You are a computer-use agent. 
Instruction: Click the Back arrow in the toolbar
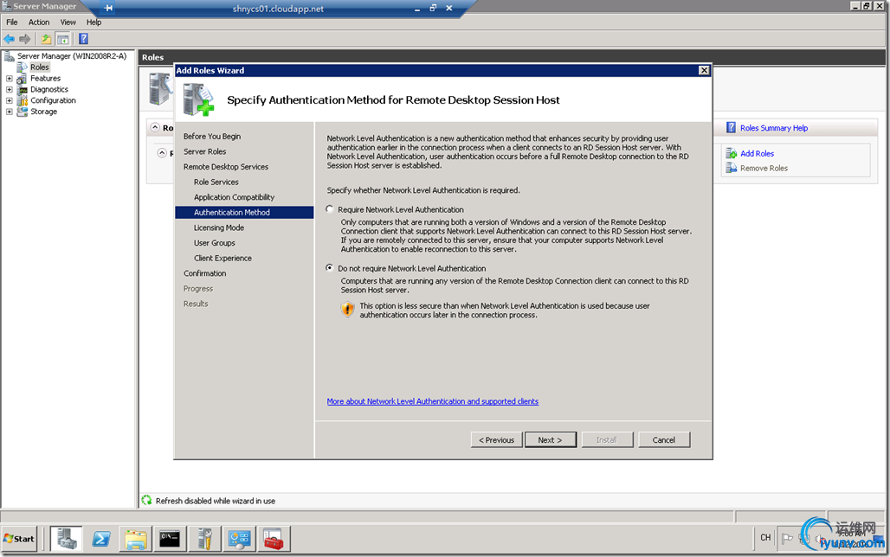(9, 39)
